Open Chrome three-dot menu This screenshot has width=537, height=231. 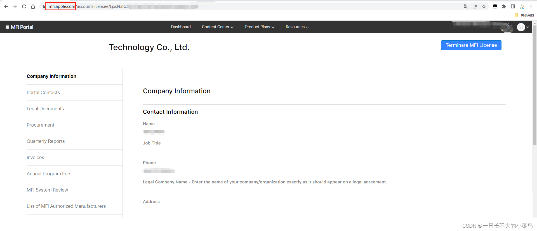click(531, 6)
